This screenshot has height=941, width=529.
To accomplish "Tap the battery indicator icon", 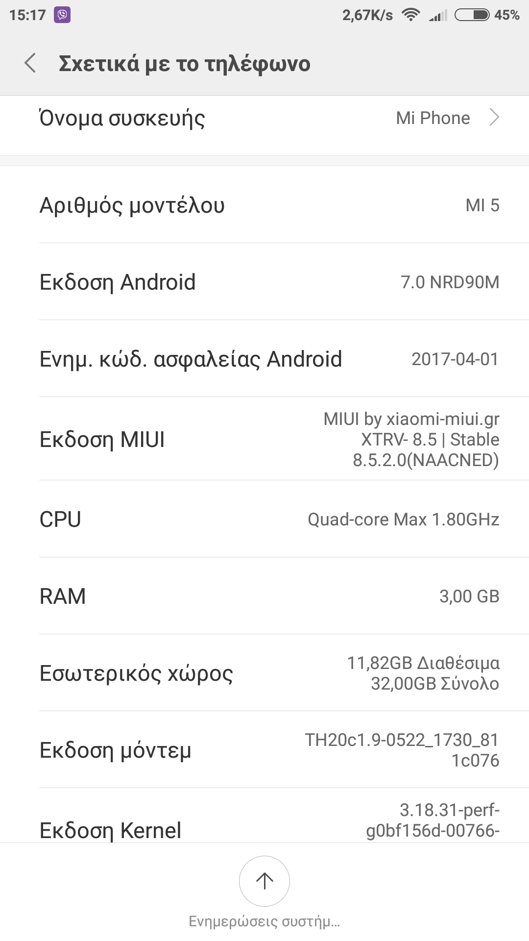I will tap(472, 15).
